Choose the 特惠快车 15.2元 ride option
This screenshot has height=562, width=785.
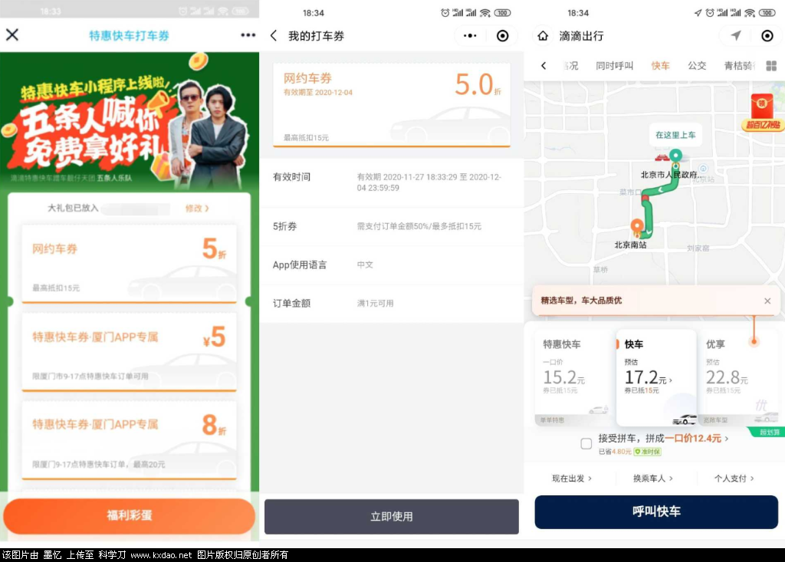574,378
